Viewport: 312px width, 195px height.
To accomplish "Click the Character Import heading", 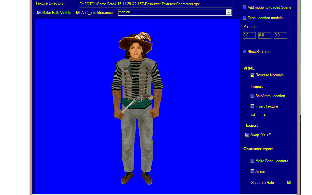I will (x=258, y=149).
